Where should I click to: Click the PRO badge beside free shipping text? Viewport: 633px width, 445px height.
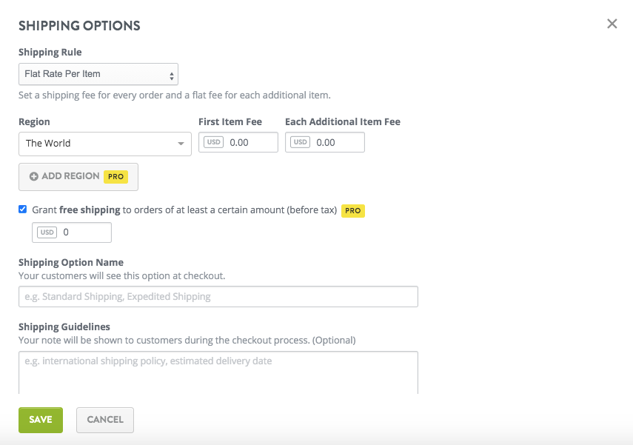click(x=353, y=210)
